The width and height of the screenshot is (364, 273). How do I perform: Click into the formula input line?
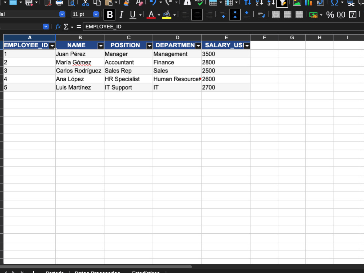pos(223,27)
